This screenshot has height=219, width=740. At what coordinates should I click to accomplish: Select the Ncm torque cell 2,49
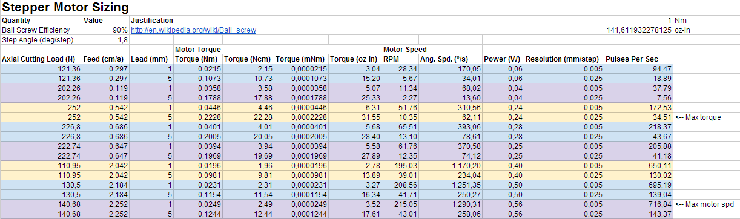coord(248,204)
